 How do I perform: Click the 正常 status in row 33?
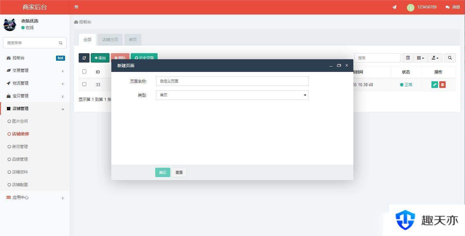click(x=406, y=85)
